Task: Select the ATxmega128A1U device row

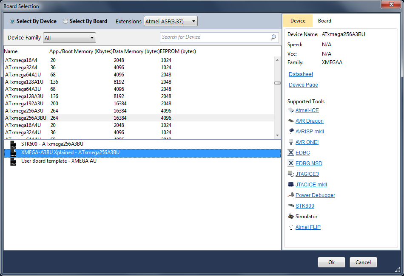Action: click(x=139, y=82)
